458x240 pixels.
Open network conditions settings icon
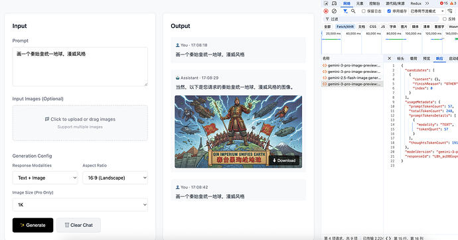[x=450, y=11]
